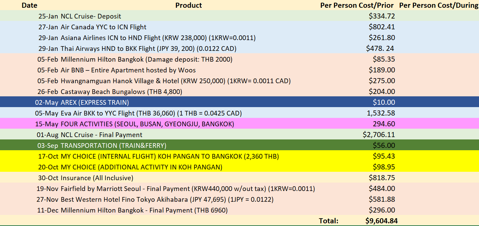Select the FOUR ACTIVITIES product cell
Viewport: 479px width, 226px height.
point(147,124)
